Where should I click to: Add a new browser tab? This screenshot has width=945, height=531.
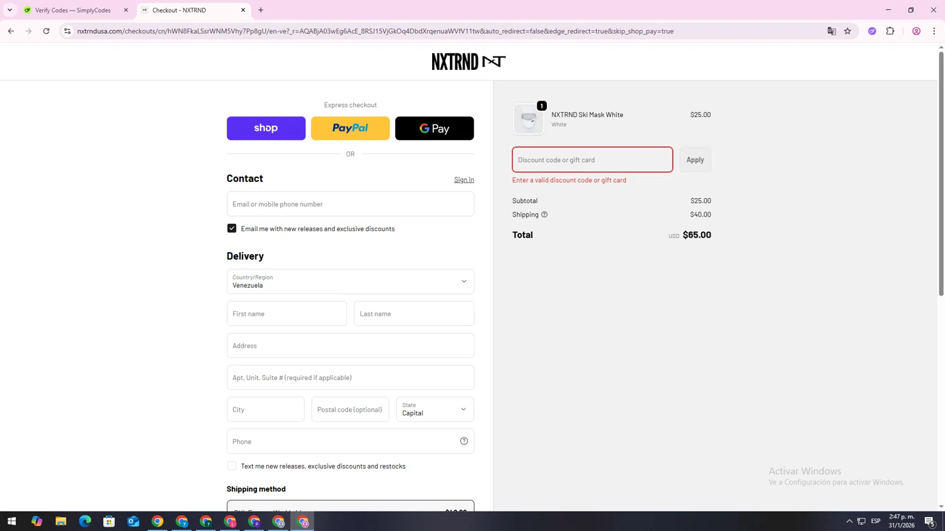pyautogui.click(x=261, y=10)
